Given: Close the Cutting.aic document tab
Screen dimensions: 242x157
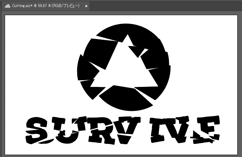Looking at the screenshot, I should pos(86,6).
